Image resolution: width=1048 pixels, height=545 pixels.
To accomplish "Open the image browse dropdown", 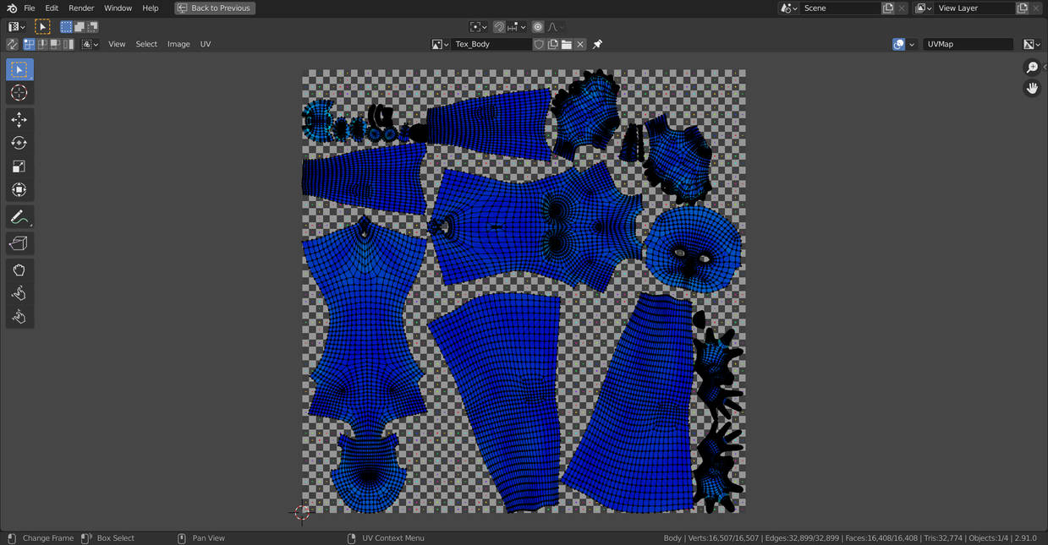I will tap(440, 44).
